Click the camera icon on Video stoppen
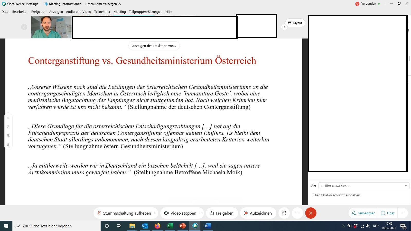Image resolution: width=411 pixels, height=231 pixels. click(x=166, y=213)
